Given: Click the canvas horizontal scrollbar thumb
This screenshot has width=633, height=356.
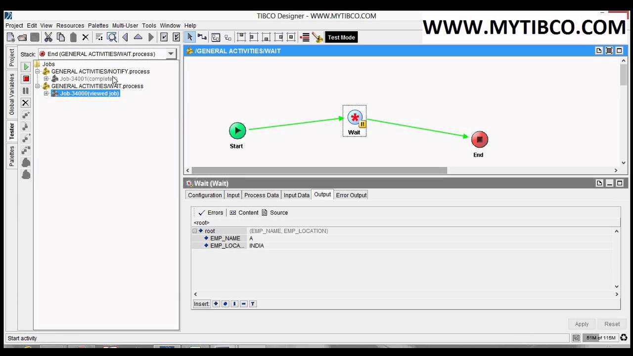Looking at the screenshot, I should 319,170.
